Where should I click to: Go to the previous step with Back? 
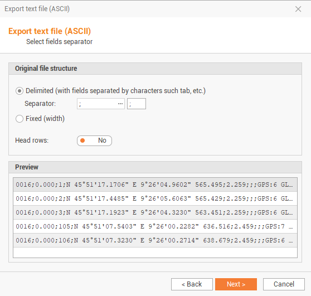(x=192, y=284)
